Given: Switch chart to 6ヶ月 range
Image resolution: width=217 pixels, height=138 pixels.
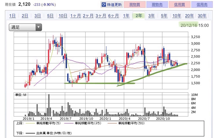Looking at the screenshot, I should (x=114, y=16).
